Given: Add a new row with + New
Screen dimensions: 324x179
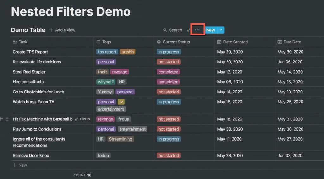Looking at the screenshot, I should [x=20, y=165].
